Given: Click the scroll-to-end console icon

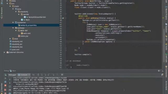Looking at the screenshot, I should 10,90.
